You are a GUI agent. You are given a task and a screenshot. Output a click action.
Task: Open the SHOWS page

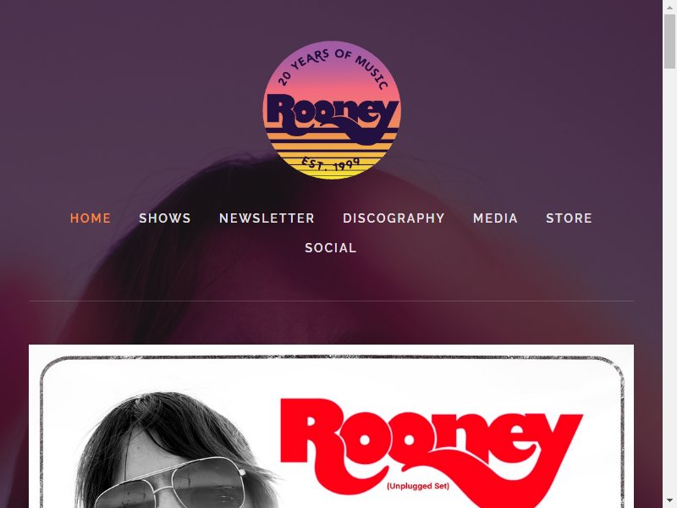pyautogui.click(x=165, y=218)
